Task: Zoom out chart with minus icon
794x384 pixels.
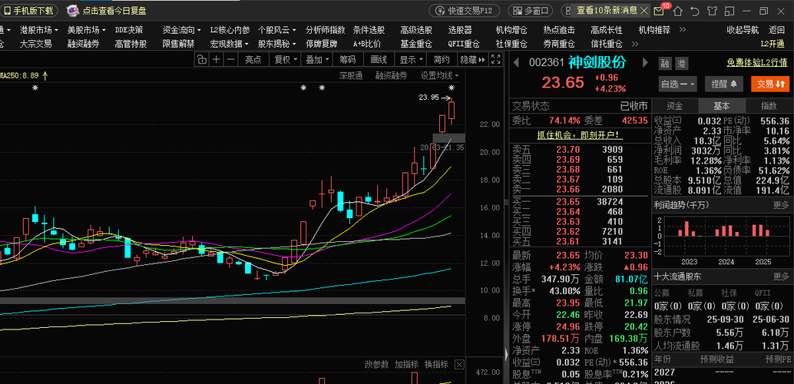Action: [231, 60]
